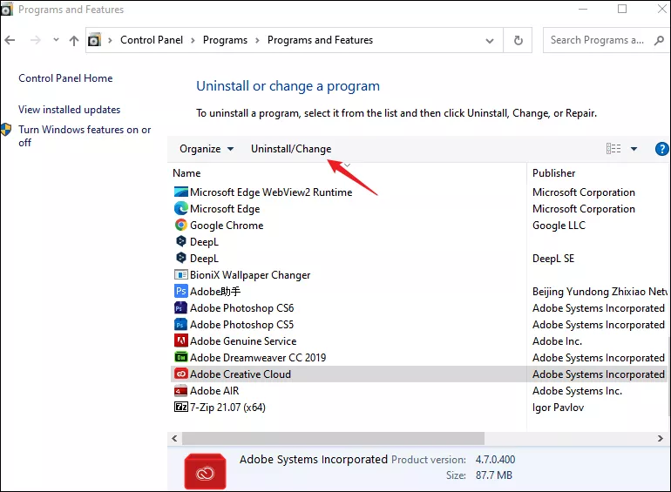Click the large Creative Cloud details icon
This screenshot has width=671, height=492.
point(205,471)
